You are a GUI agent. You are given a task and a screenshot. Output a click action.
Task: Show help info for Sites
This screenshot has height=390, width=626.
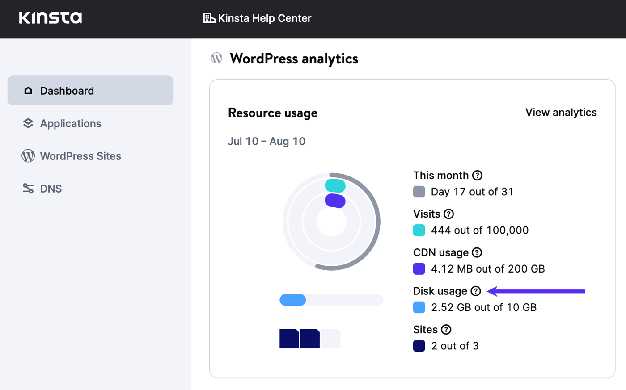446,330
